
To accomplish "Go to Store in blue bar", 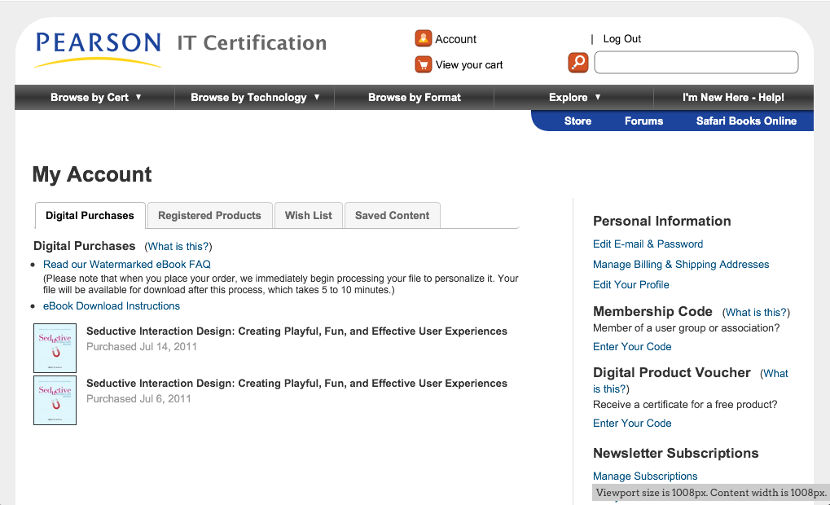I will [577, 121].
